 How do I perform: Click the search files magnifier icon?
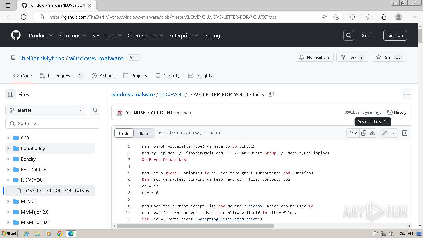pyautogui.click(x=95, y=110)
